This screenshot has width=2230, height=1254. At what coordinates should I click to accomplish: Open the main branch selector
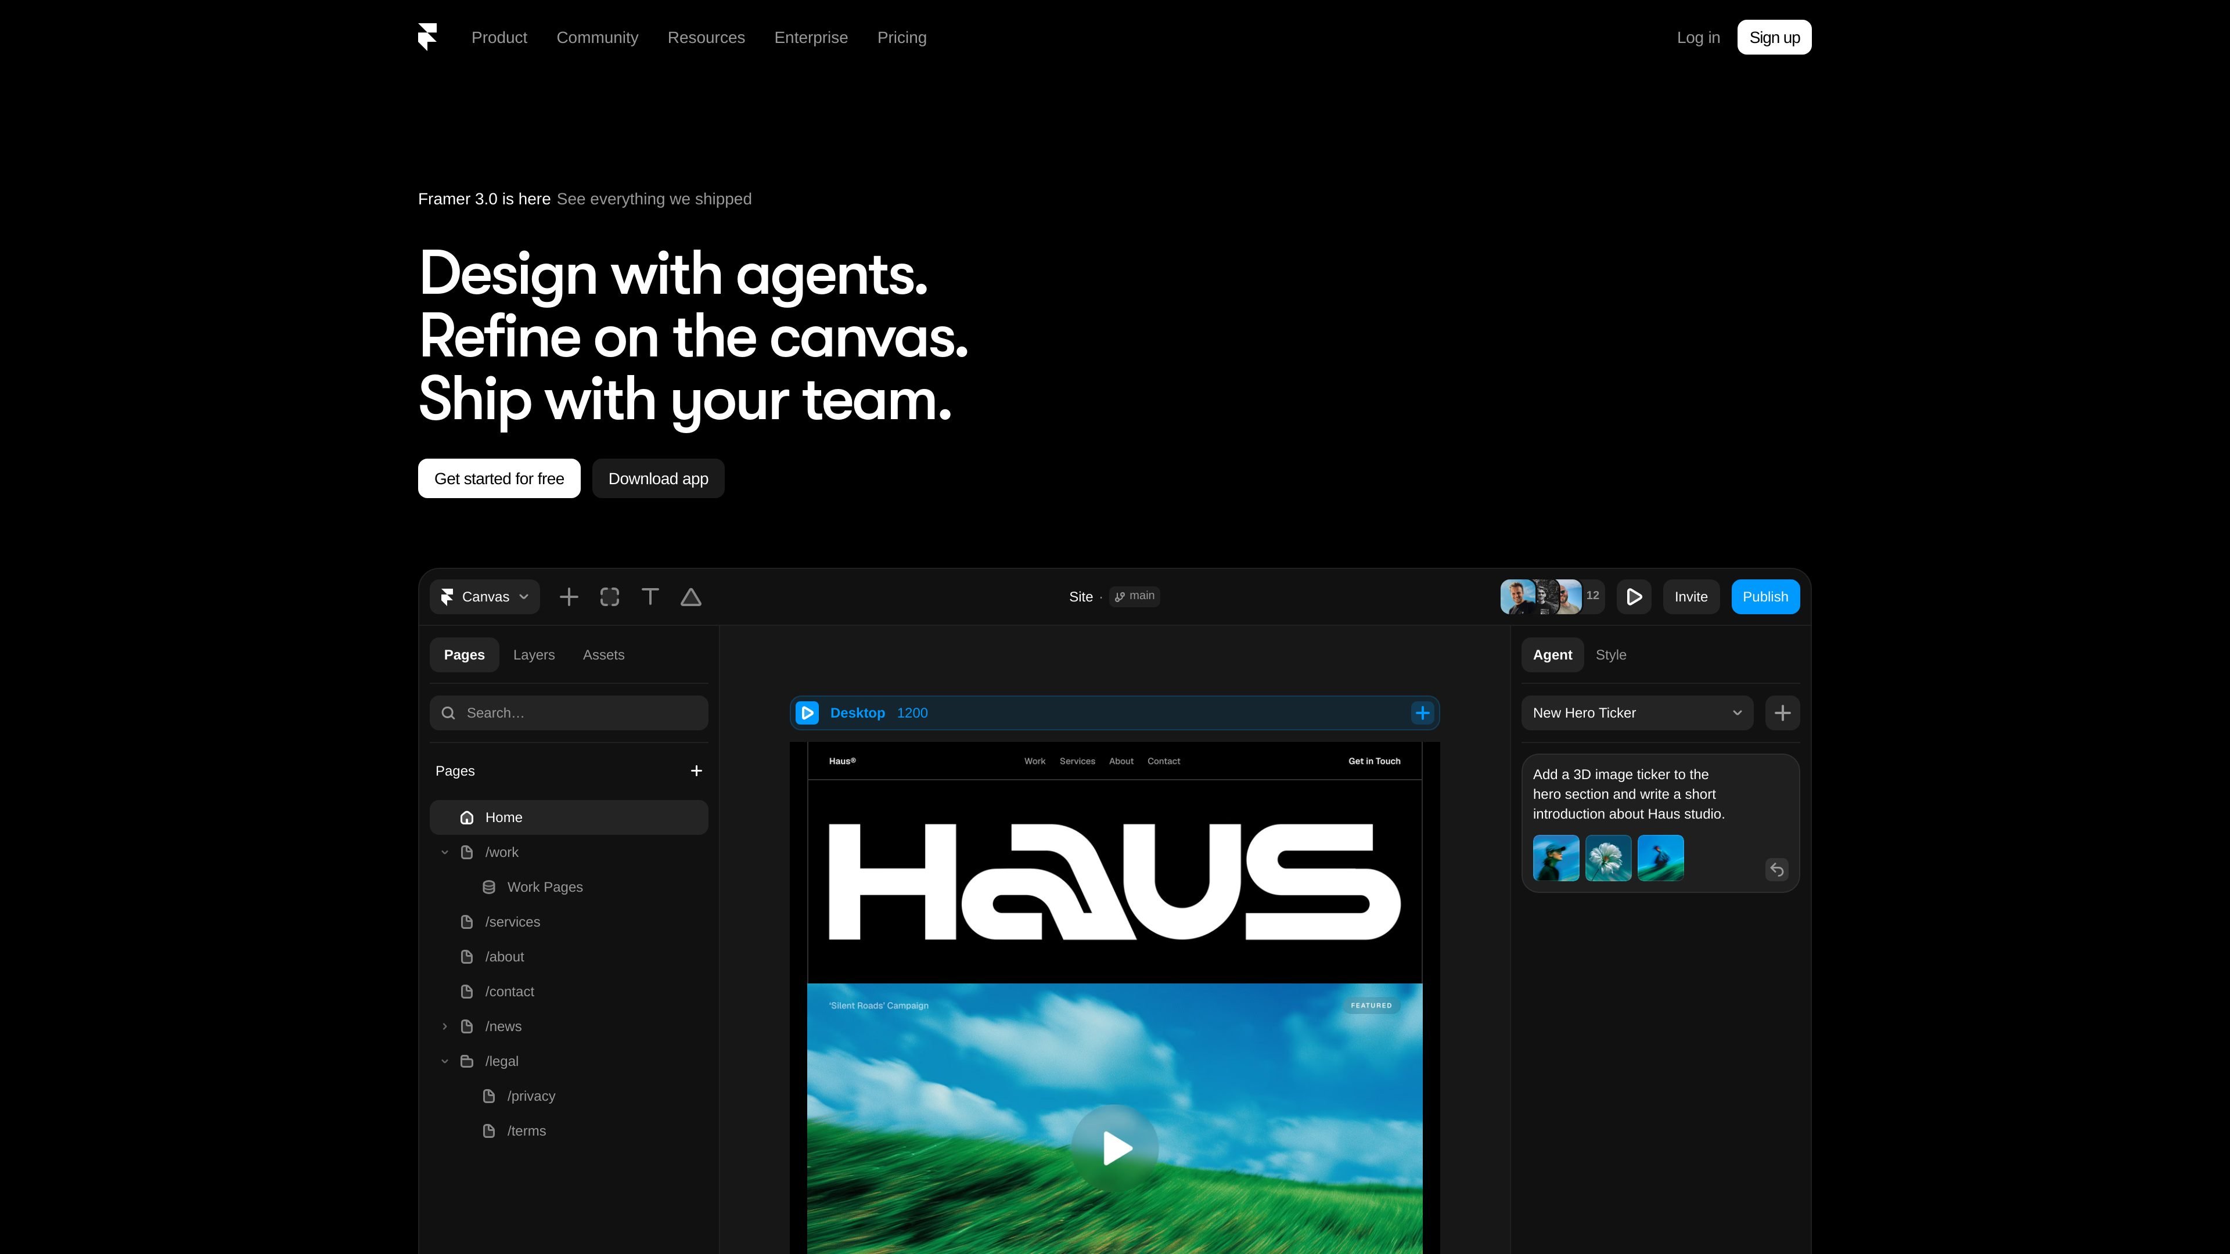point(1135,596)
